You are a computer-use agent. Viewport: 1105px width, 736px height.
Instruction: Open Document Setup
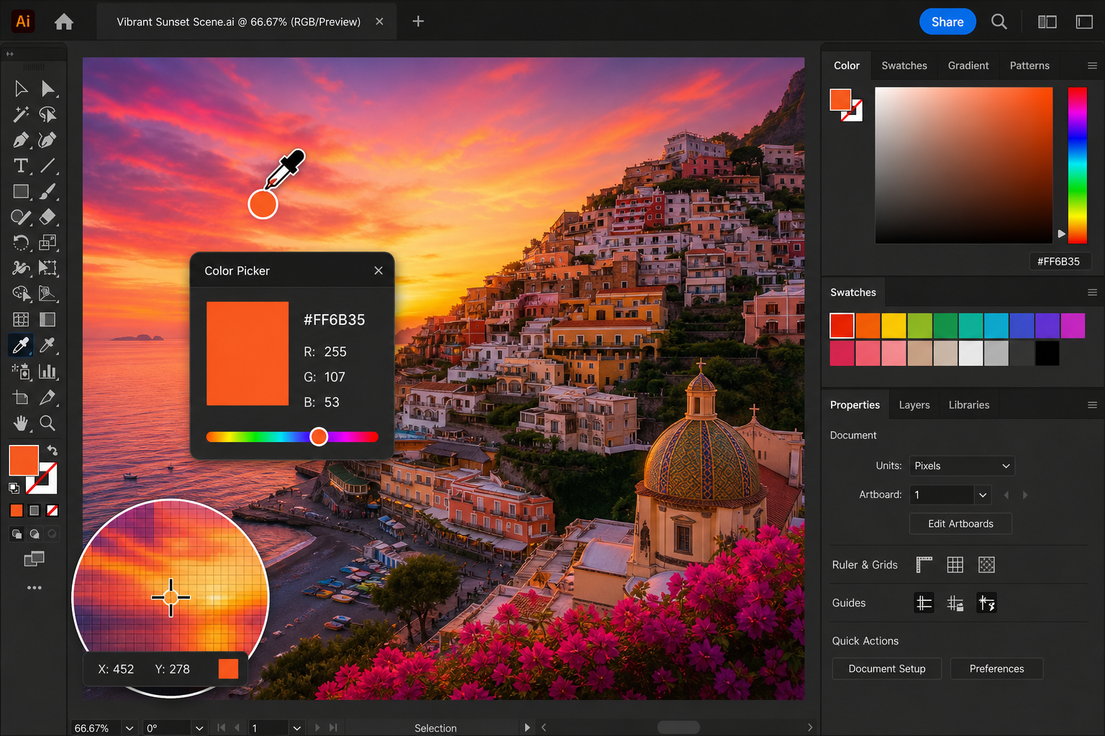[887, 668]
